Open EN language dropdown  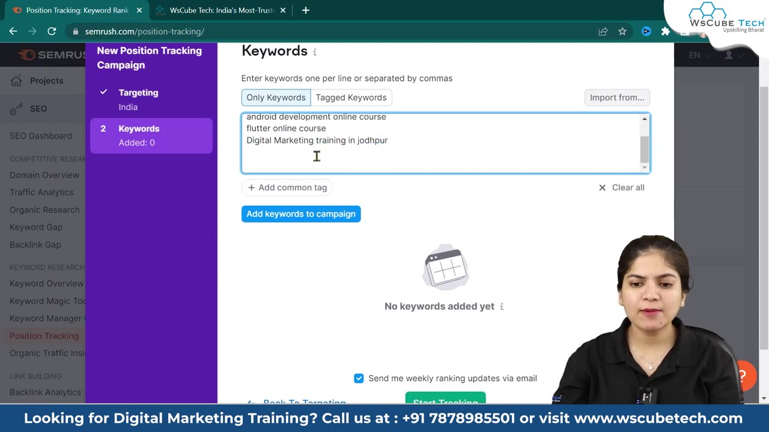click(700, 55)
